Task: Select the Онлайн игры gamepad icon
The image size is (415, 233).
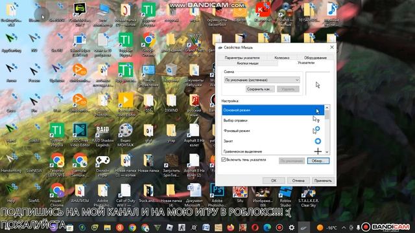Action: point(102,166)
